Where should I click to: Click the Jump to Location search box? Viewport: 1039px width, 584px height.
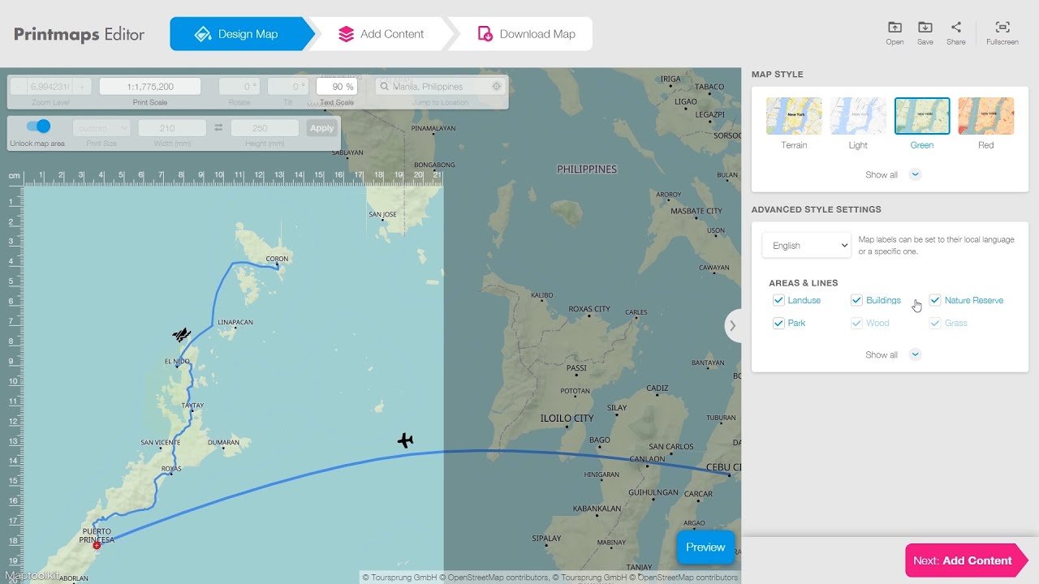pyautogui.click(x=440, y=87)
